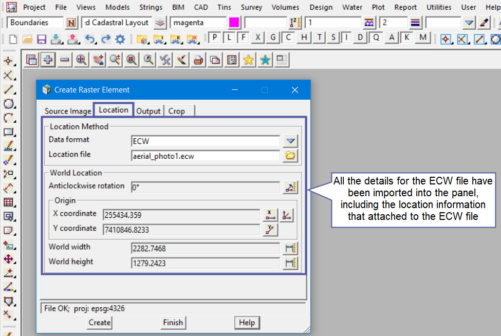Switch to the Crop tab
The image size is (501, 336).
point(177,111)
